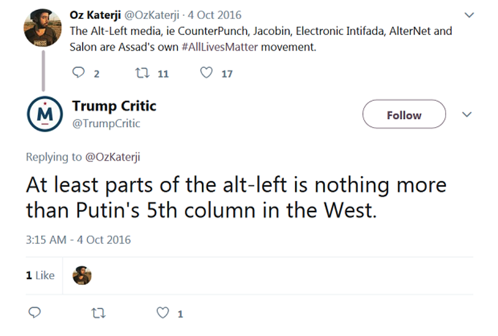Screen dimensions: 498x336
Task: Open Trump Critic display name
Action: (x=114, y=106)
